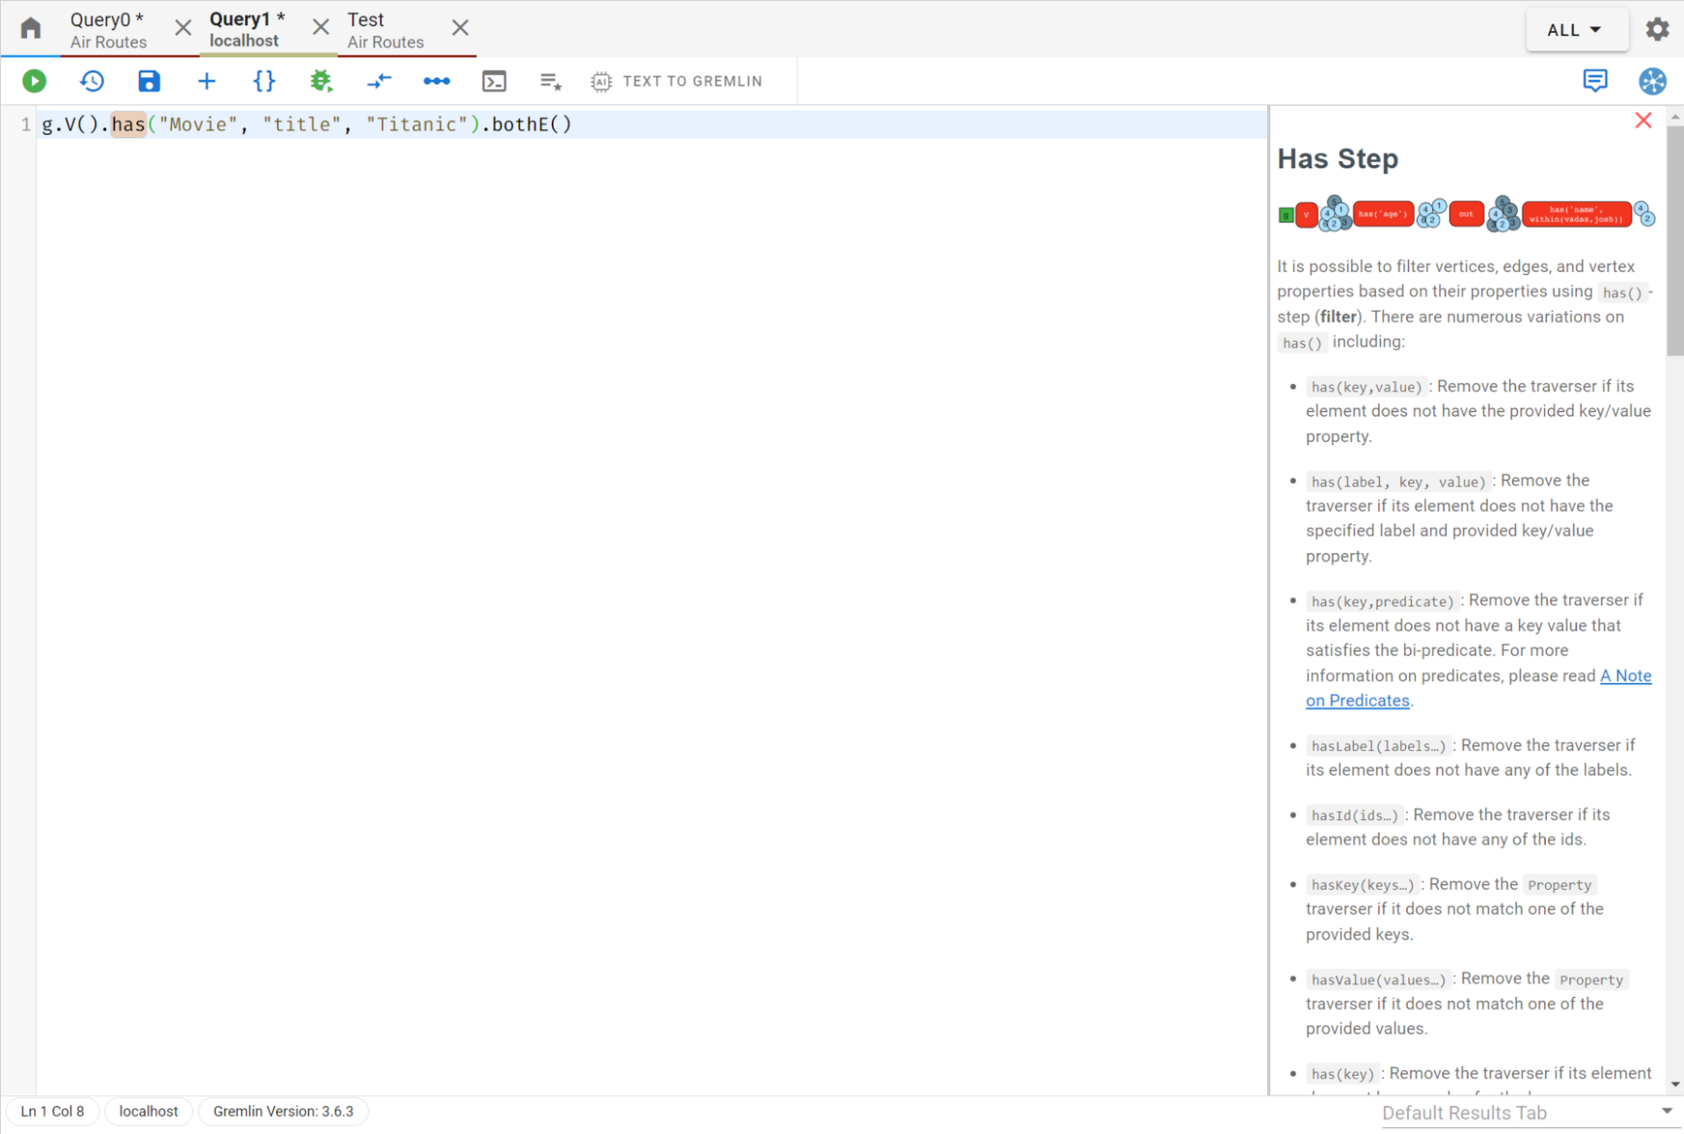
Task: Add a new query with plus icon
Action: (x=206, y=81)
